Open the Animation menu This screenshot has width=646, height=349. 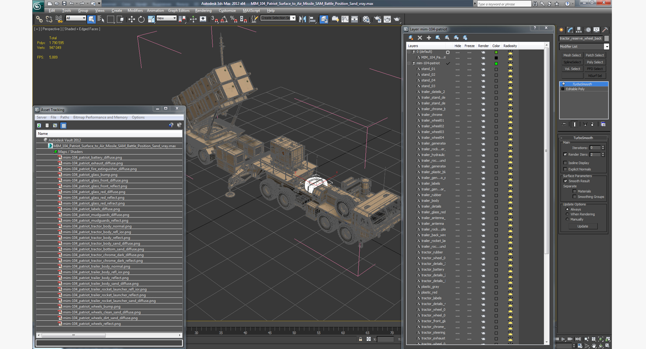tap(155, 10)
